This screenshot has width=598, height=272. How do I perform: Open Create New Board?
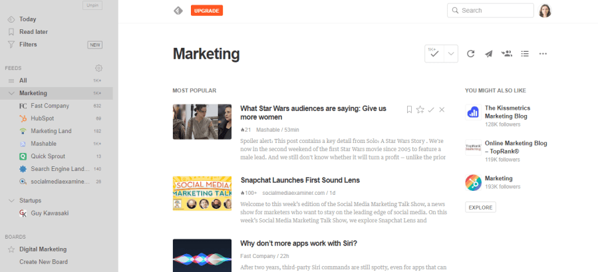tap(43, 262)
